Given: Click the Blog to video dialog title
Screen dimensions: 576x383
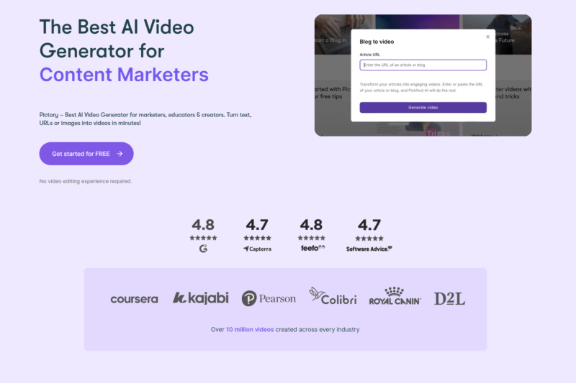Looking at the screenshot, I should 377,42.
